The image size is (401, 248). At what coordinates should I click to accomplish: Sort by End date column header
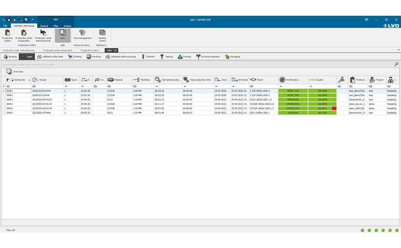tap(240, 80)
